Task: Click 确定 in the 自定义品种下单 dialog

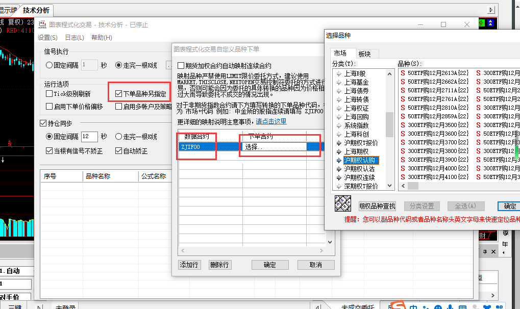Action: coord(270,265)
